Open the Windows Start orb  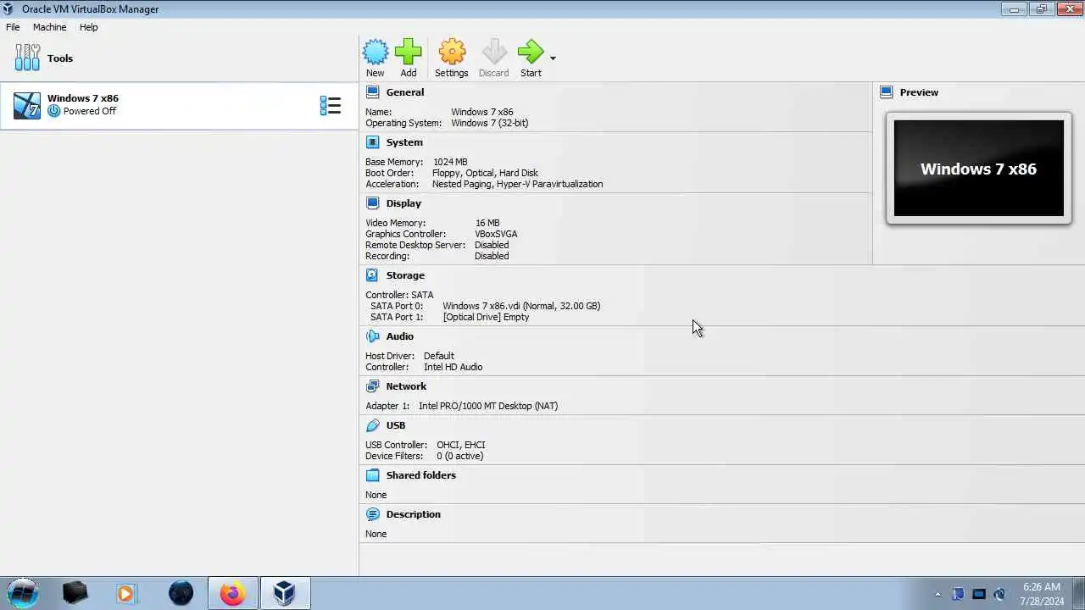pos(23,593)
